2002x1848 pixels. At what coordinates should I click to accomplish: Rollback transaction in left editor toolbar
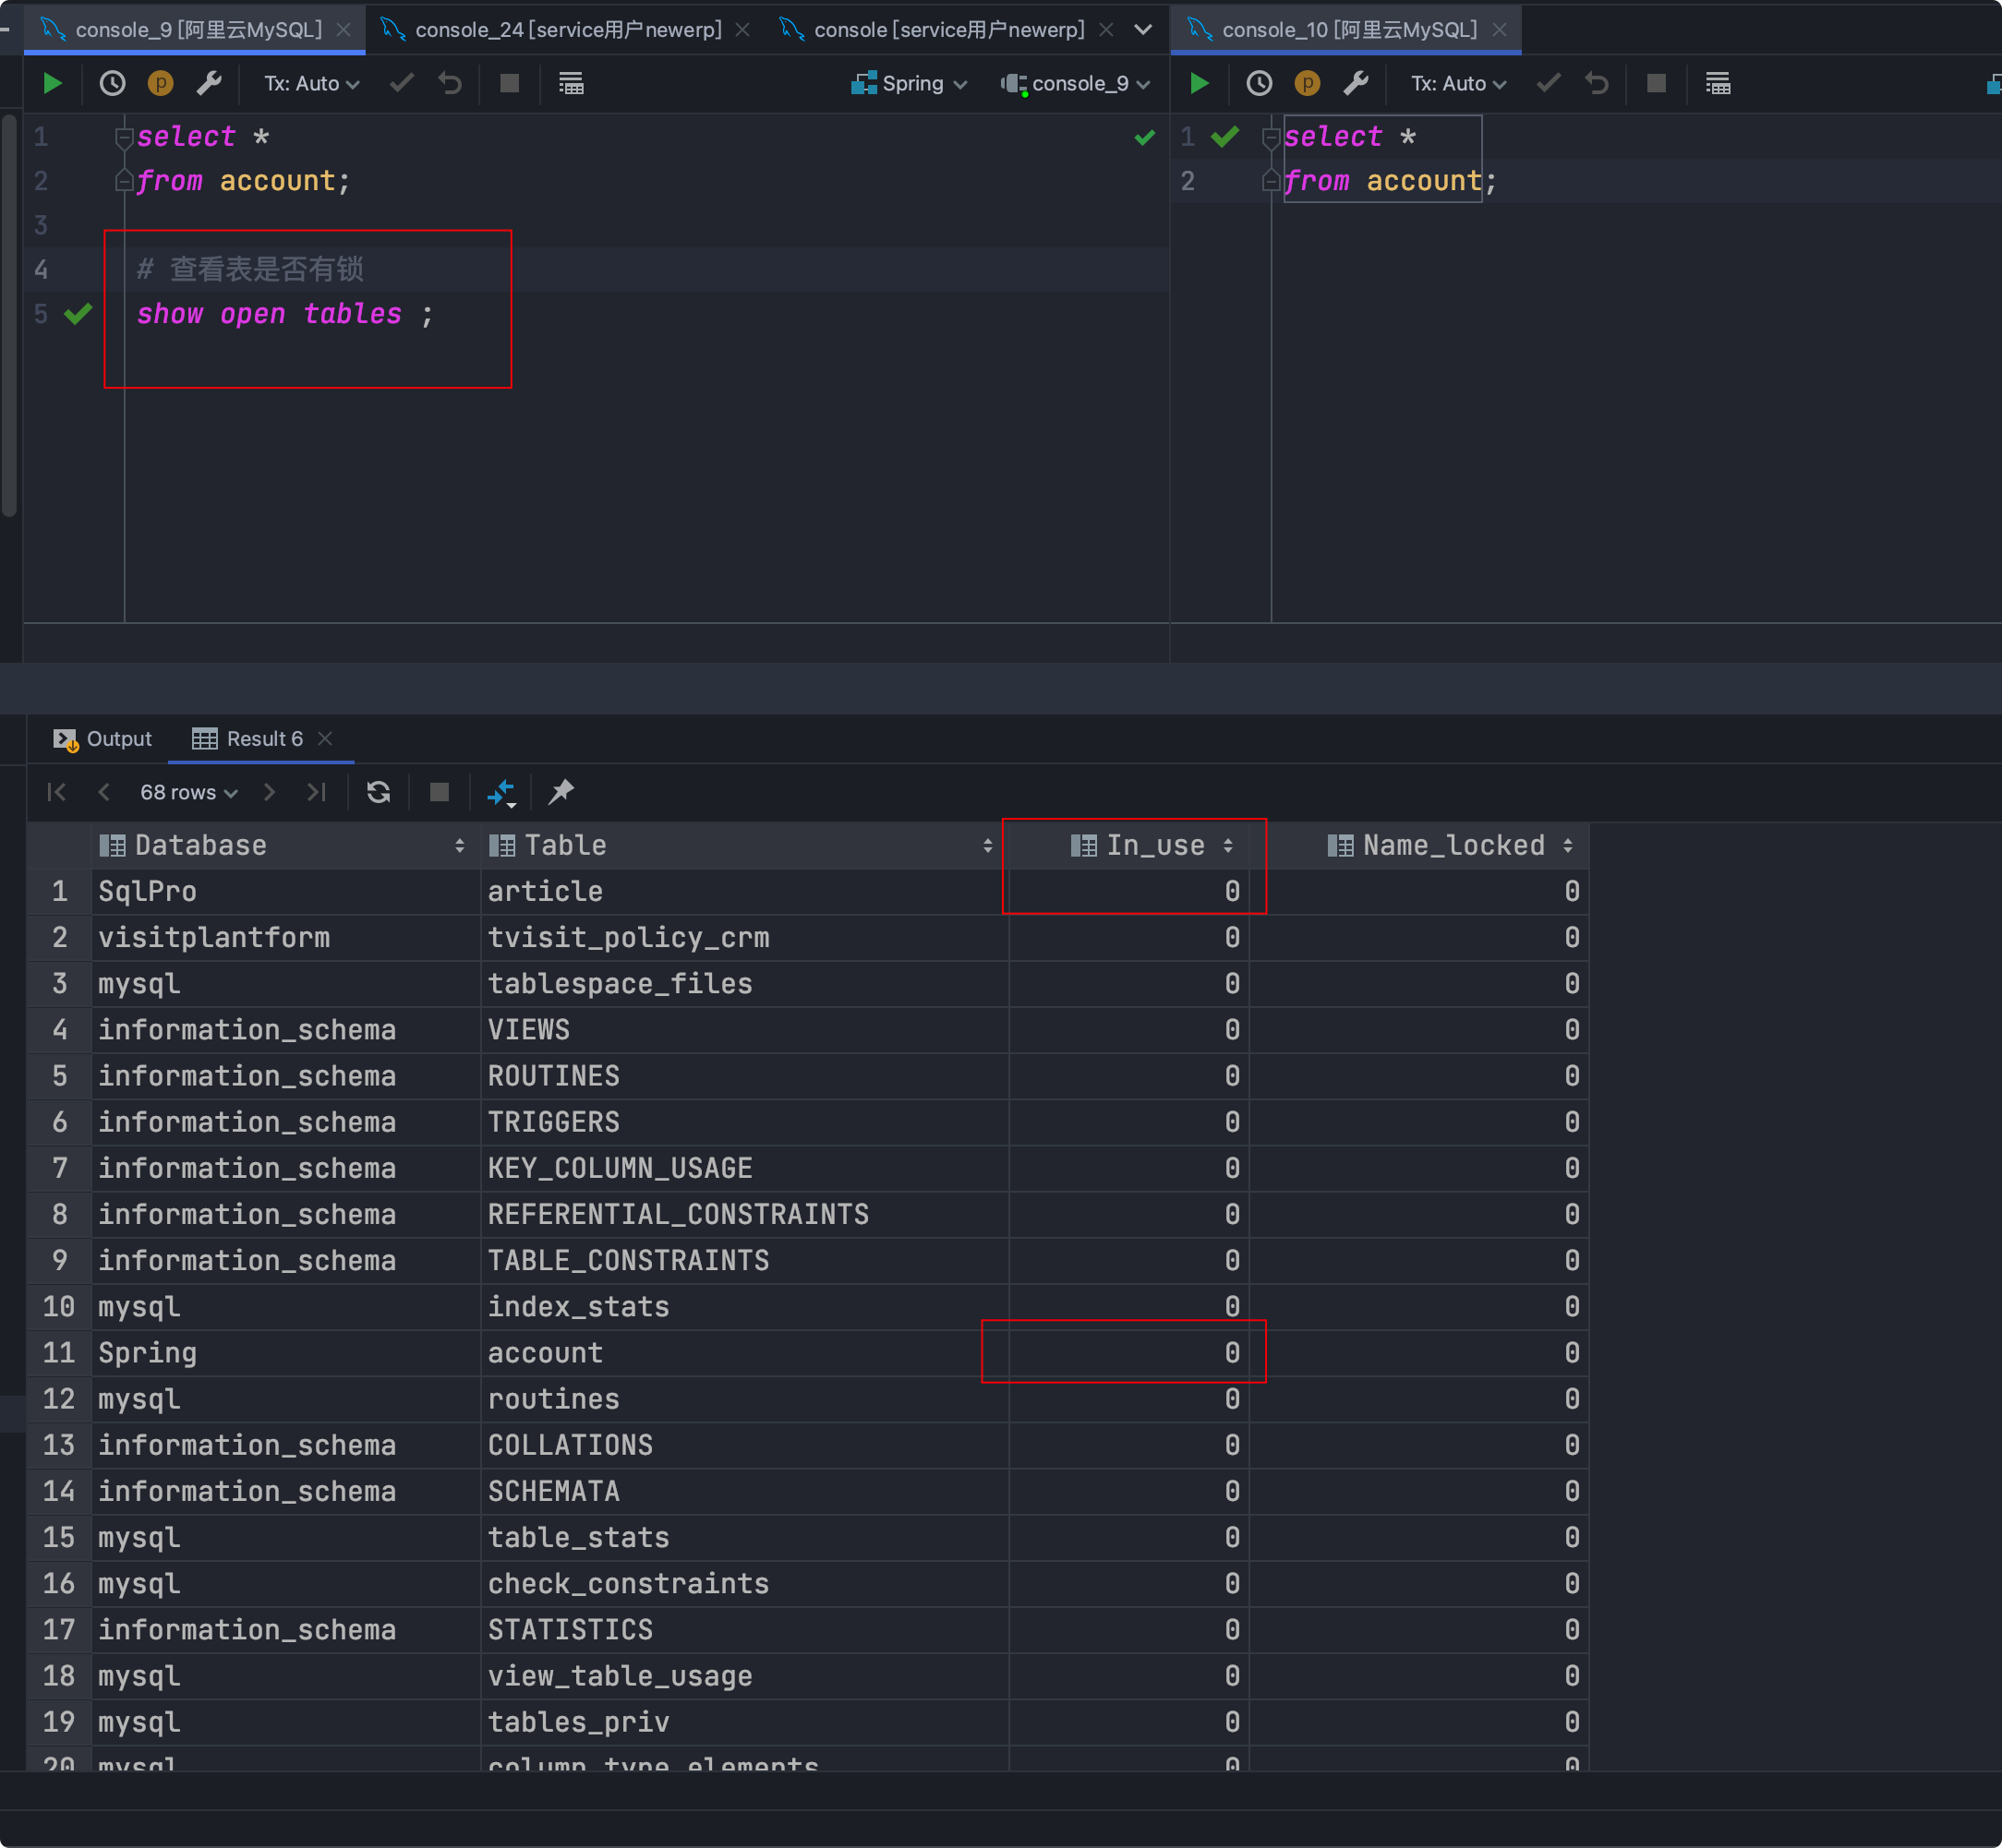[451, 84]
